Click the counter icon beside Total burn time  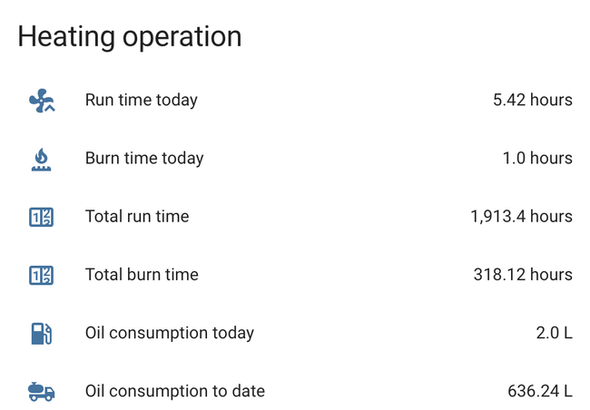click(42, 275)
